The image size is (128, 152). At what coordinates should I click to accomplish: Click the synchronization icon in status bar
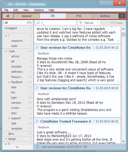click(37, 147)
